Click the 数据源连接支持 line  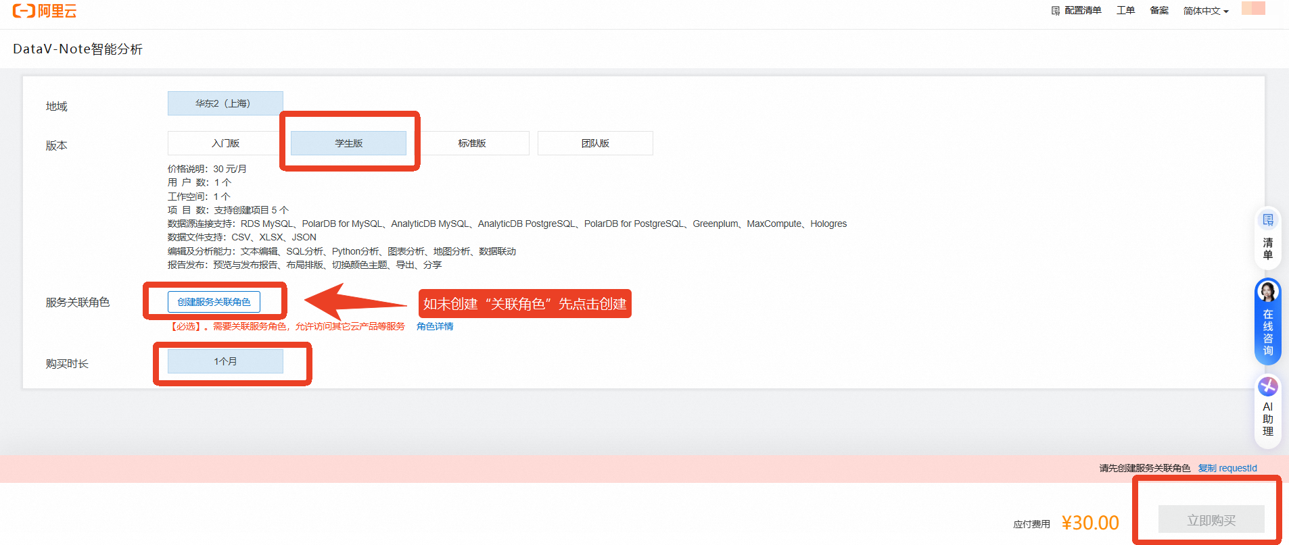[507, 224]
